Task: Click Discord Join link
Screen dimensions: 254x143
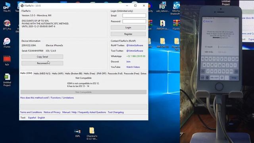Action: (x=128, y=62)
